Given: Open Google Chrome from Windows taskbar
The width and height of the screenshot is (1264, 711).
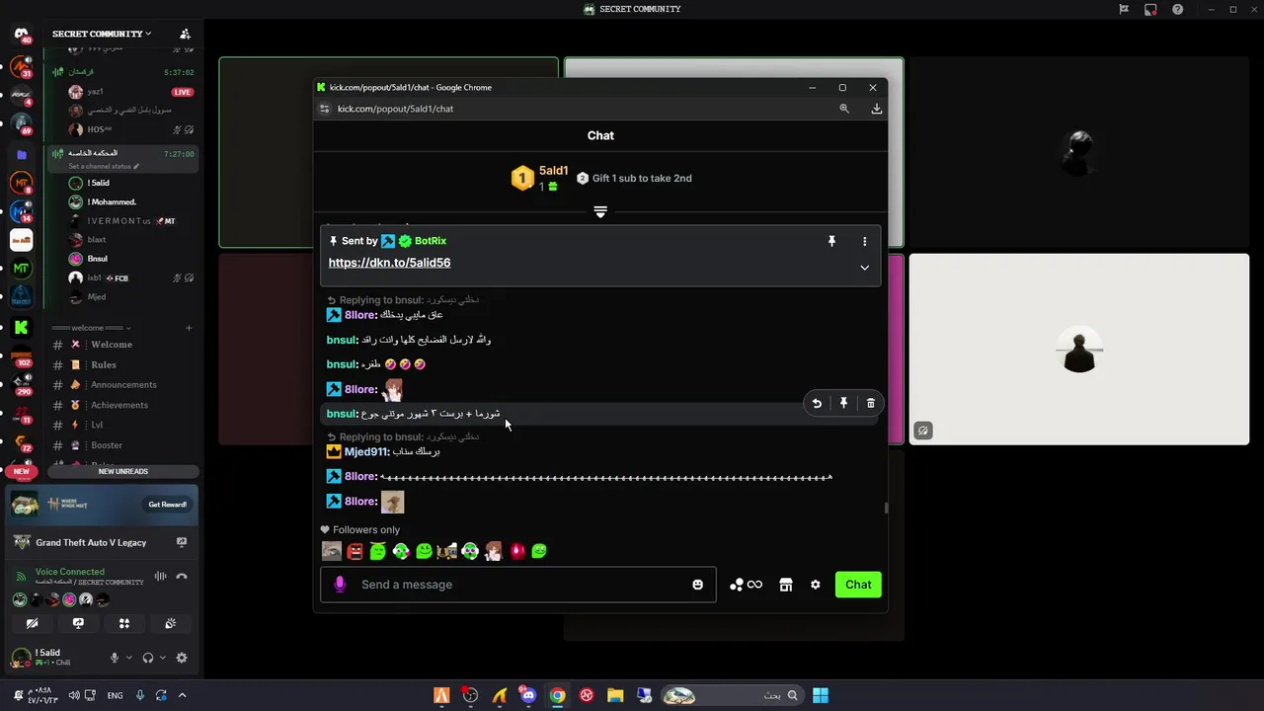Looking at the screenshot, I should coord(558,695).
